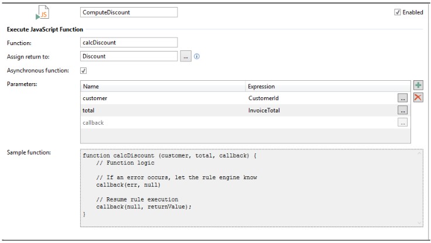Click the Name column header
This screenshot has height=243, width=431.
point(163,86)
